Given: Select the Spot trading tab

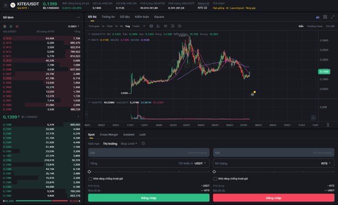Looking at the screenshot, I should (91, 134).
